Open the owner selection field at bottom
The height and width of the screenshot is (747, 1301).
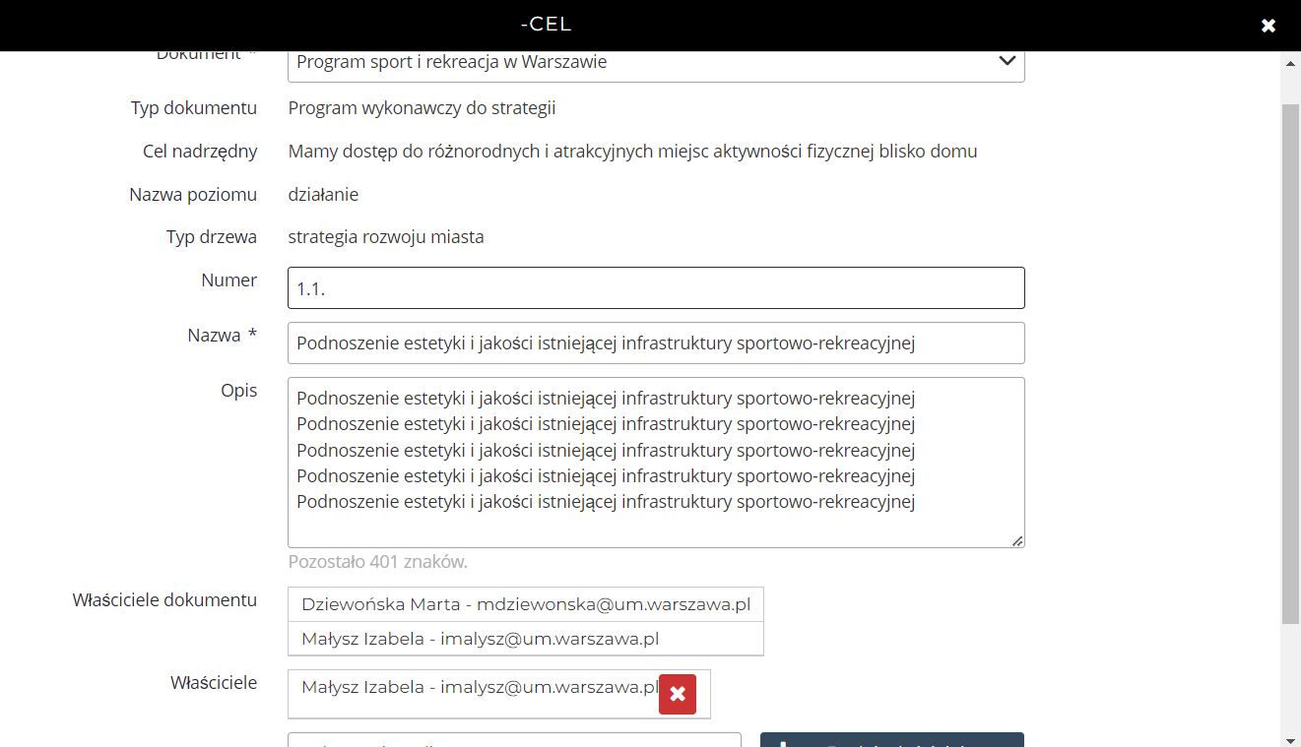point(514,740)
